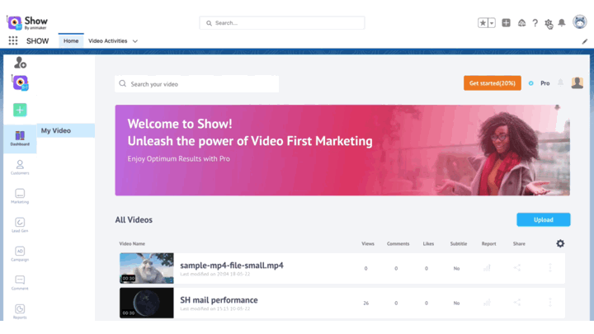Open the Salesforce help question mark

535,23
